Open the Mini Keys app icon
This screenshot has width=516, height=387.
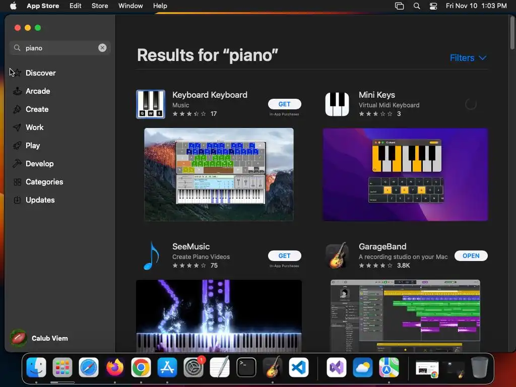coord(337,104)
